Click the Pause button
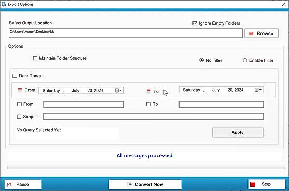The width and height of the screenshot is (289, 191). (23, 184)
